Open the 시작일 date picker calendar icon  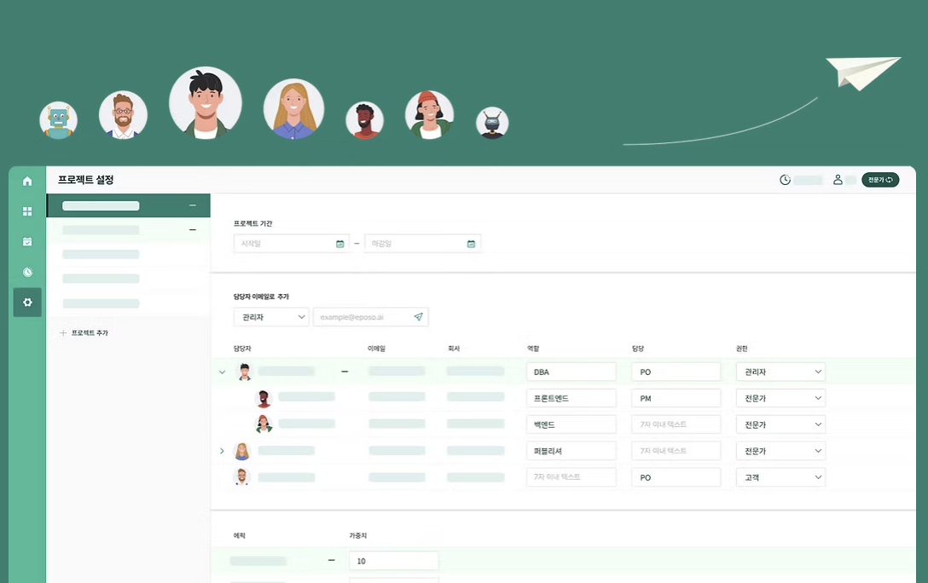click(339, 243)
